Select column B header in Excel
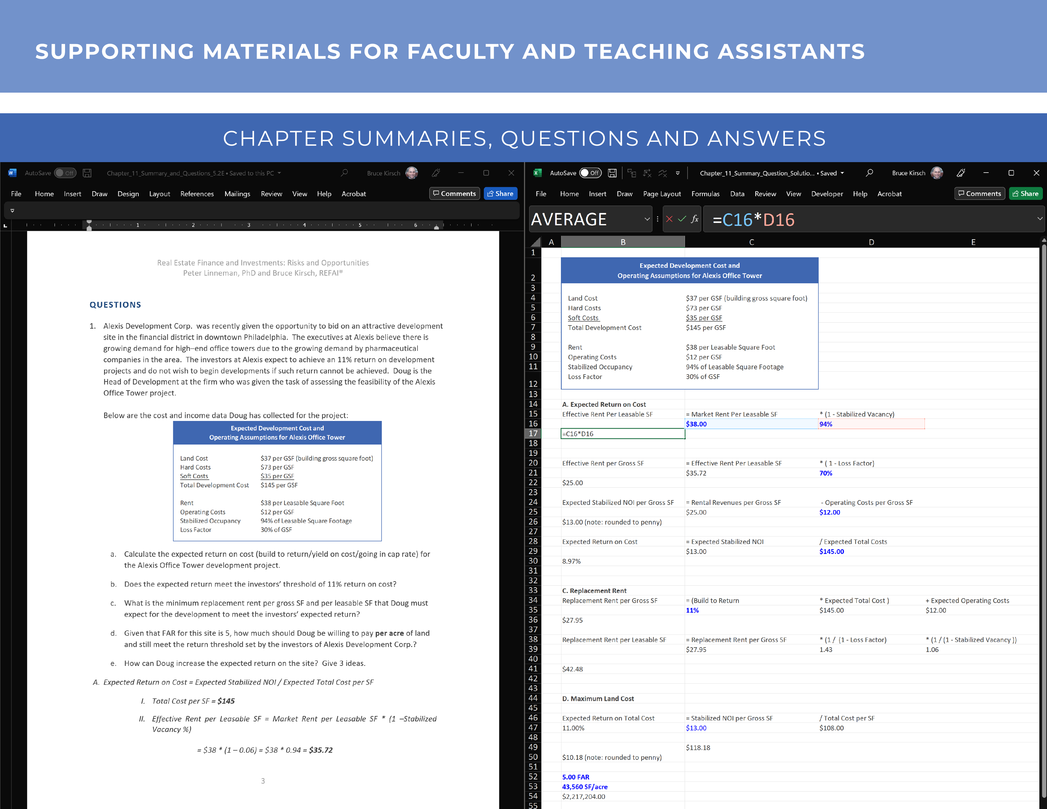This screenshot has width=1047, height=809. pyautogui.click(x=623, y=242)
